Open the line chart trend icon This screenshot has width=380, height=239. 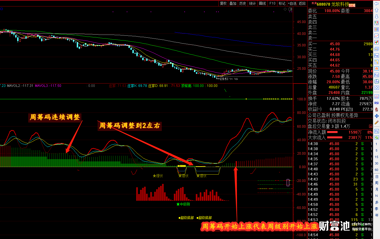tap(376, 36)
